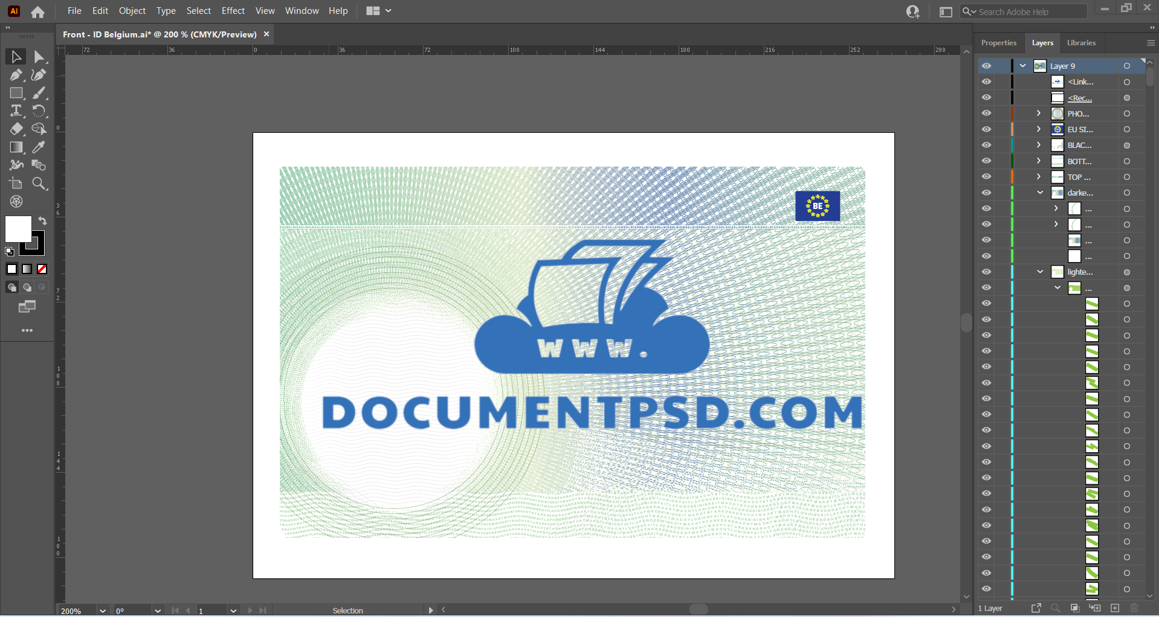1159x617 pixels.
Task: Expand the TOP ... sublayer group
Action: click(1039, 177)
